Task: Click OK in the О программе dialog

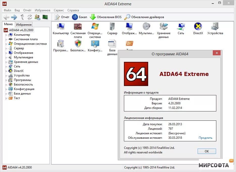Action: pyautogui.click(x=207, y=151)
